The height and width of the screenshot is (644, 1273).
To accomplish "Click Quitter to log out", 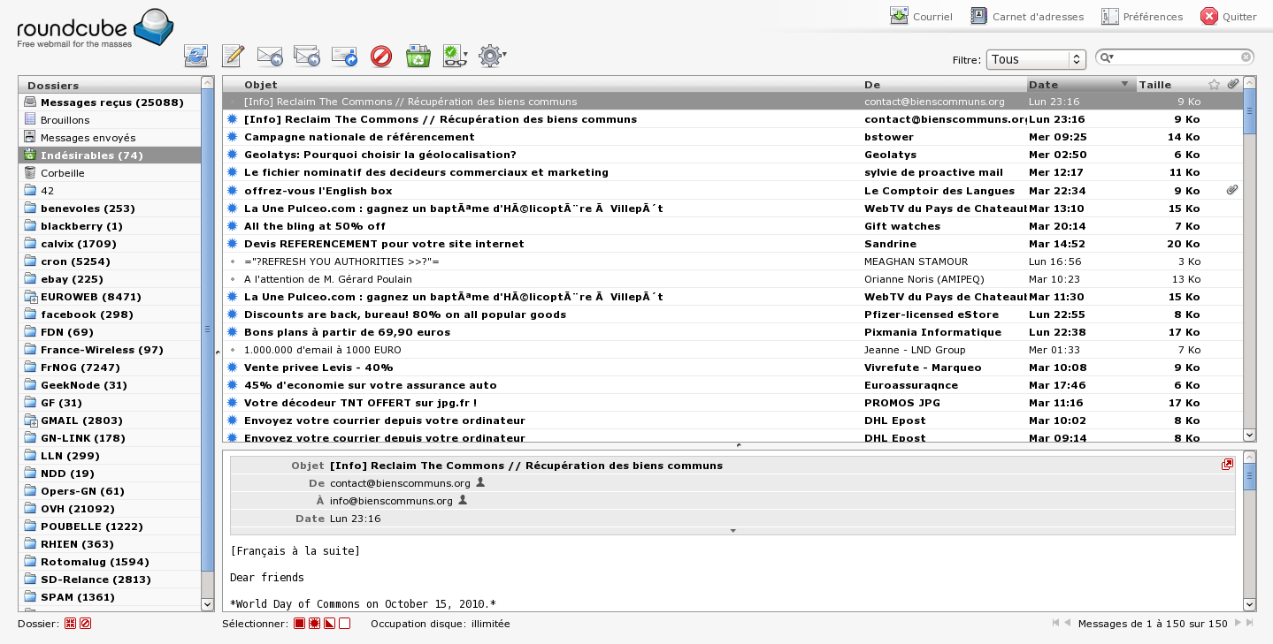I will tap(1228, 16).
